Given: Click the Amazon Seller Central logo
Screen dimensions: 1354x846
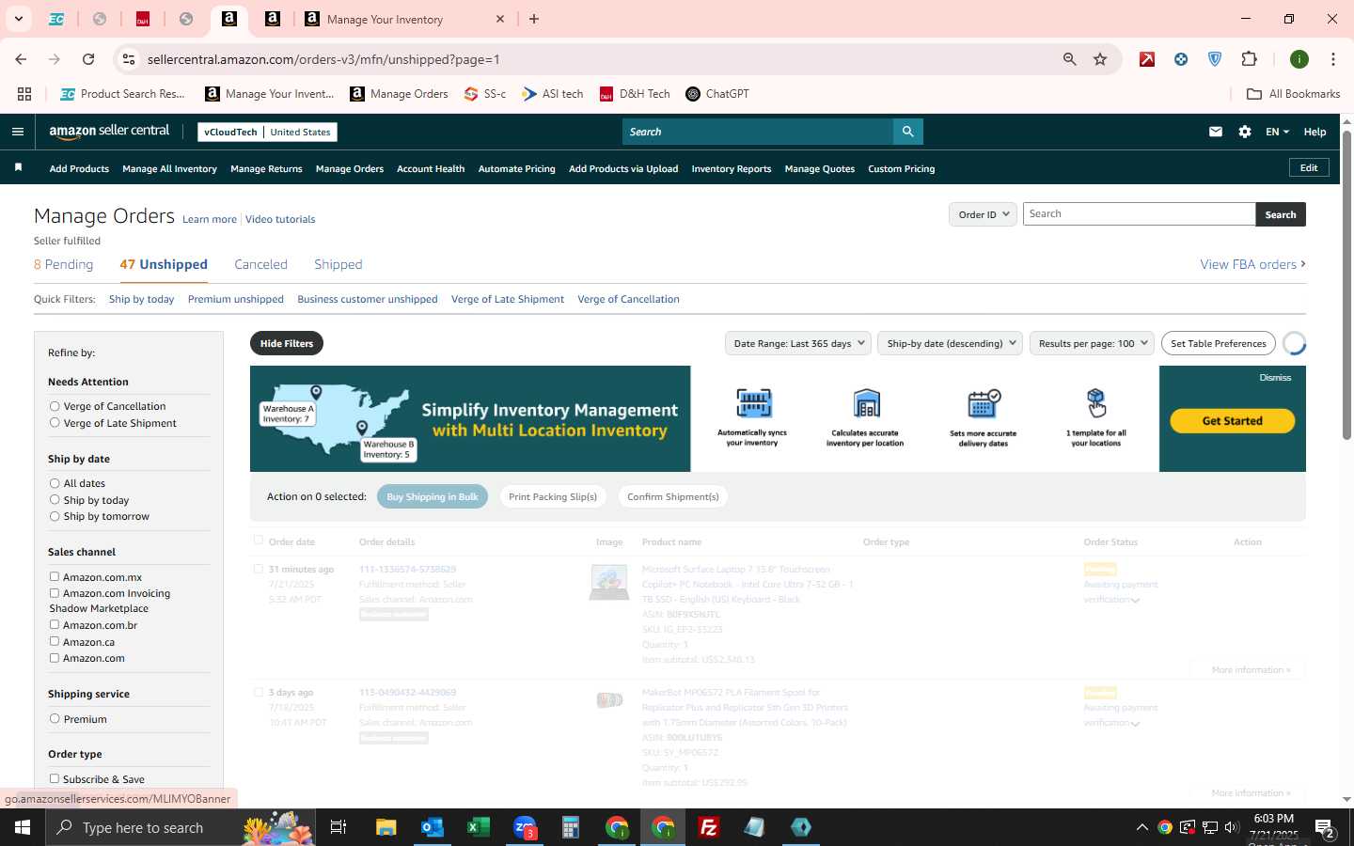Looking at the screenshot, I should (109, 132).
